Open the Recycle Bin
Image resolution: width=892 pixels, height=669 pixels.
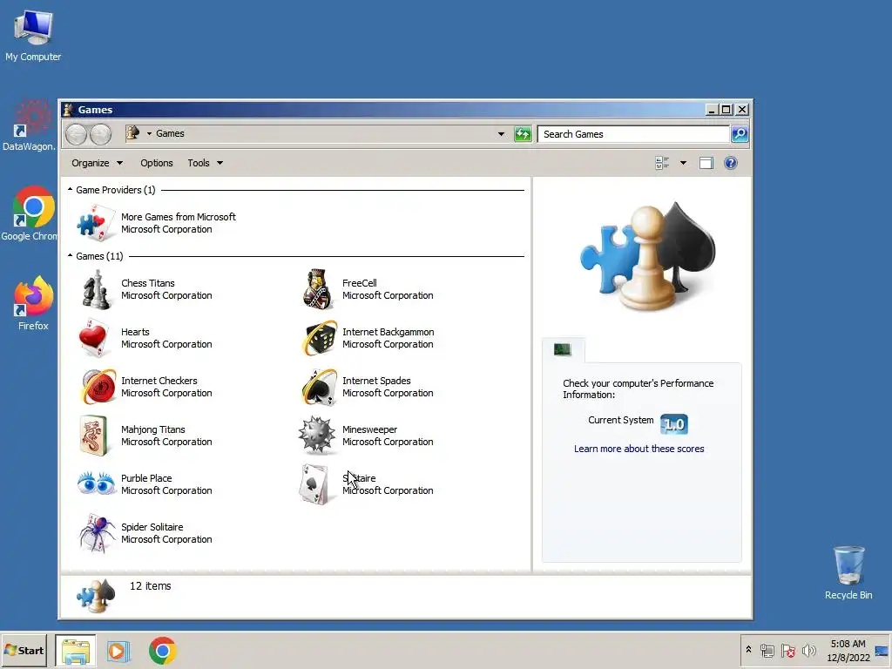(848, 564)
